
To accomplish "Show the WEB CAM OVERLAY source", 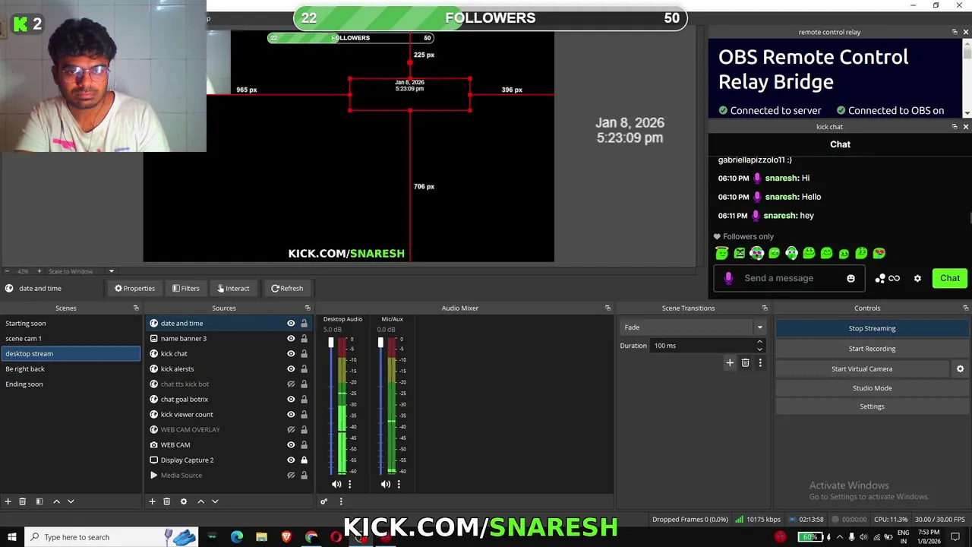I will coord(291,429).
